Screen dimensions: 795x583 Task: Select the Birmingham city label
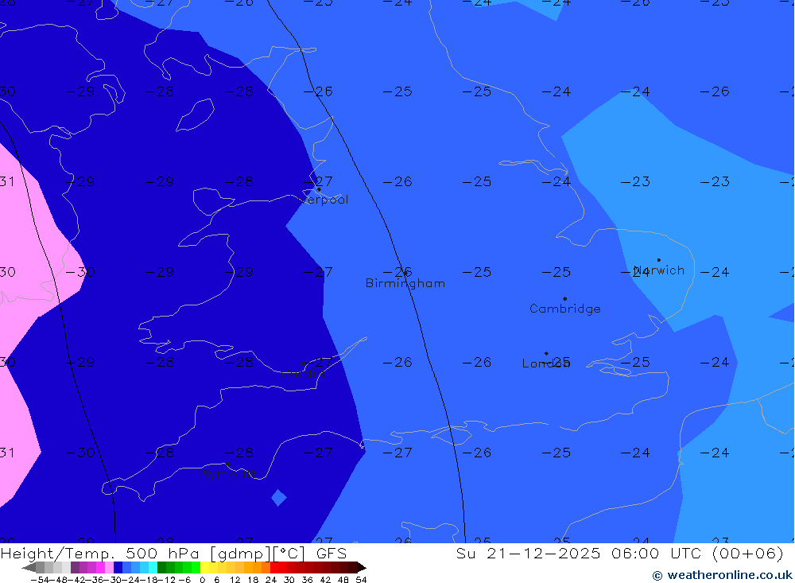coord(405,283)
